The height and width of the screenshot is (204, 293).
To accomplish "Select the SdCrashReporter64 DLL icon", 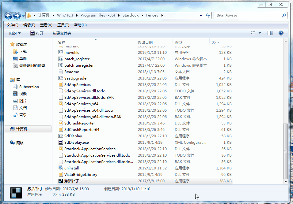I will (x=61, y=130).
